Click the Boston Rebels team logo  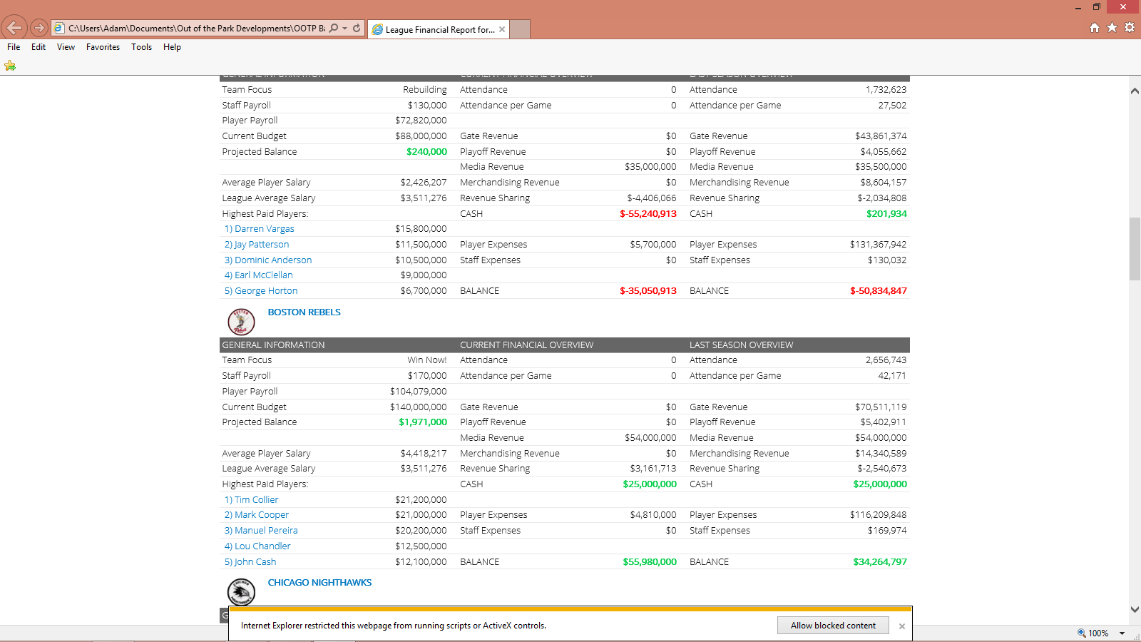pyautogui.click(x=241, y=322)
